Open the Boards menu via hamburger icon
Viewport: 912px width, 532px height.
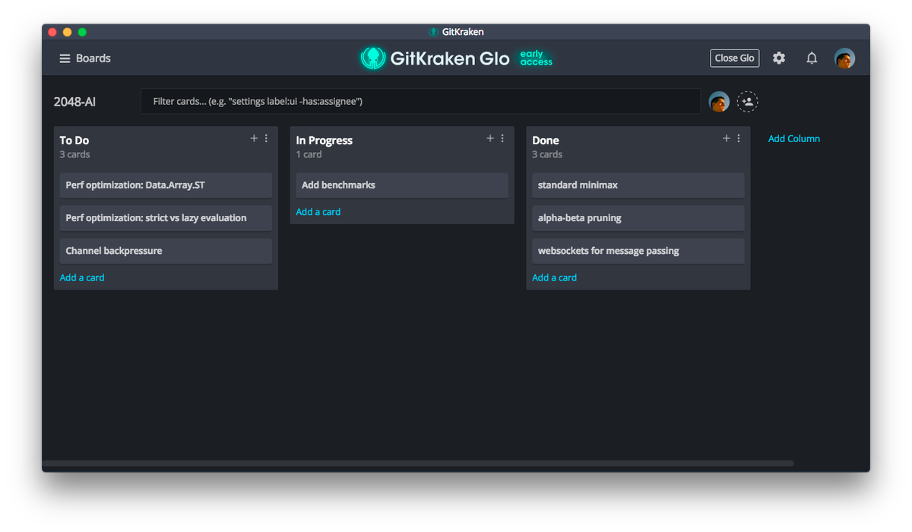click(x=64, y=58)
